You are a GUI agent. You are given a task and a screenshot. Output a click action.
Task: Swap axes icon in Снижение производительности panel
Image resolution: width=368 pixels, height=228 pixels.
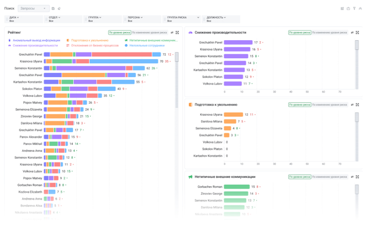[352, 32]
